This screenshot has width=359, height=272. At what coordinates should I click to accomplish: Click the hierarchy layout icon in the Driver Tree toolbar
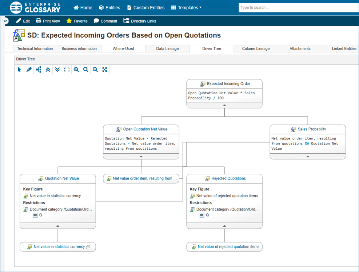pyautogui.click(x=38, y=69)
